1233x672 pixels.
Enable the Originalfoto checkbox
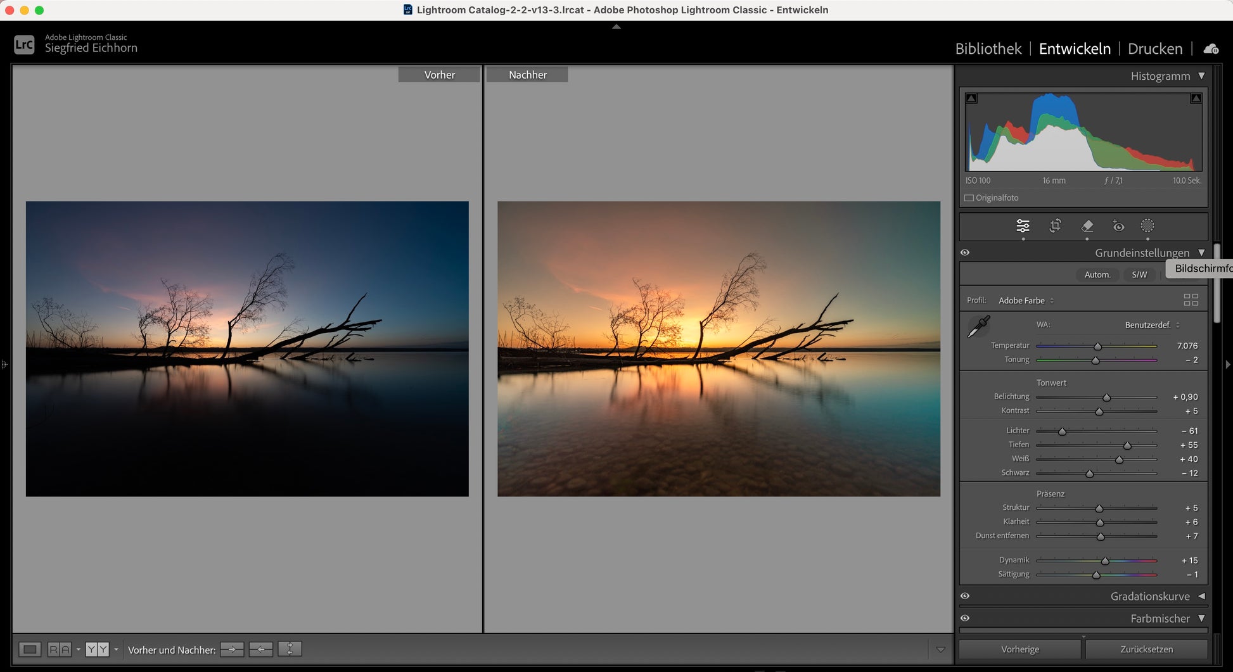pyautogui.click(x=969, y=198)
